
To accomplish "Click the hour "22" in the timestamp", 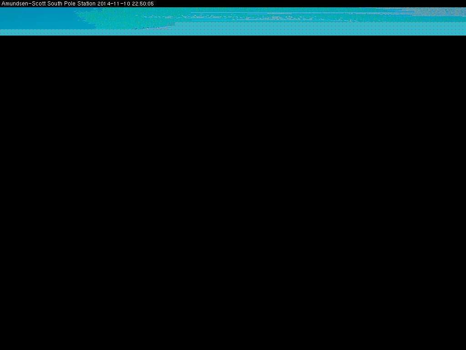I will click(135, 4).
